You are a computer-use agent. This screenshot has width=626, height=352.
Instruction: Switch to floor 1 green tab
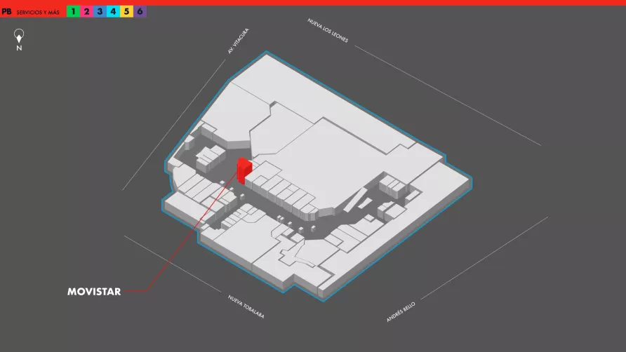[x=73, y=12]
